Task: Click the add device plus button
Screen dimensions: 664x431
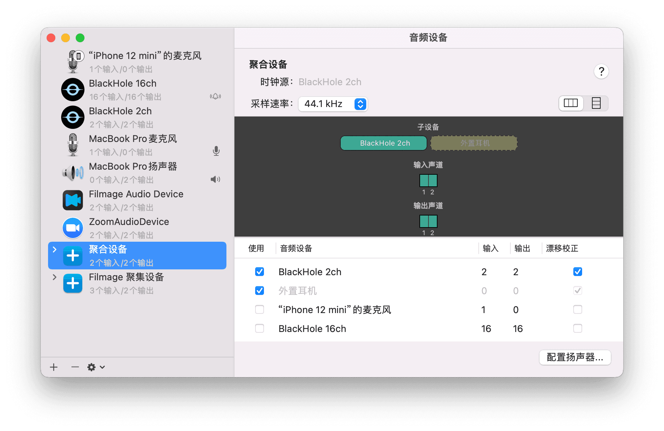Action: (x=54, y=367)
